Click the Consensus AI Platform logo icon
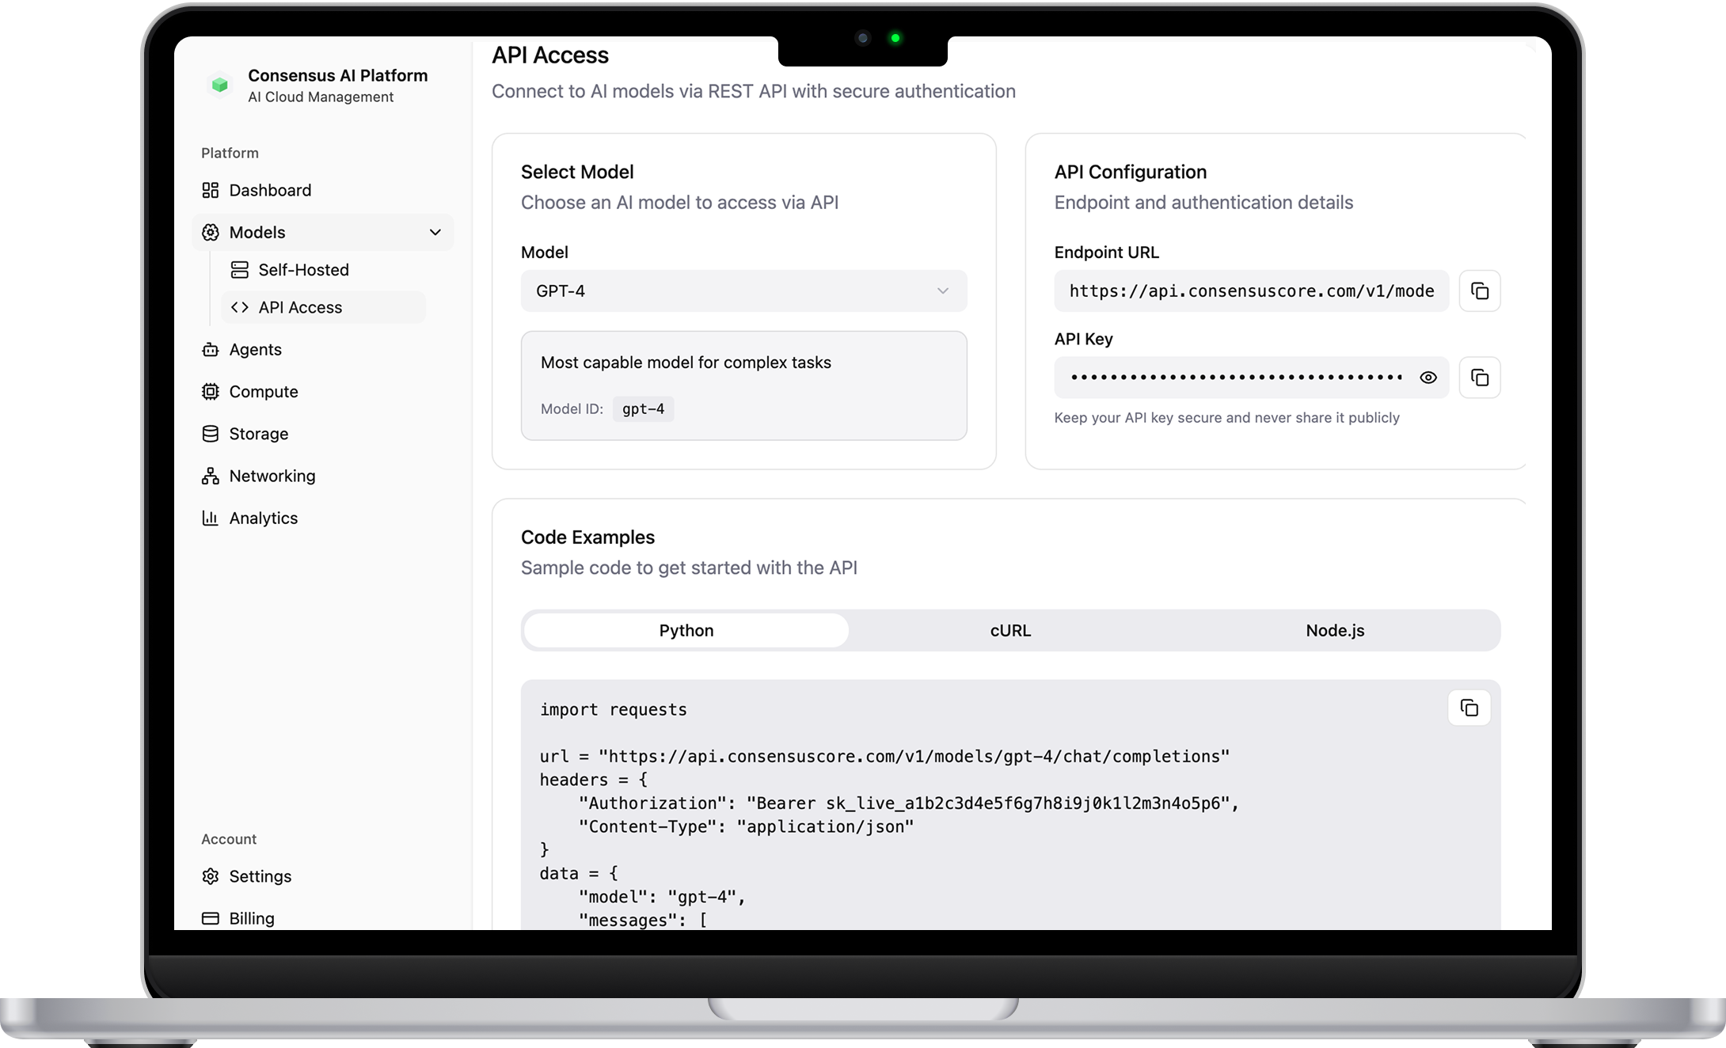1726x1048 pixels. click(x=219, y=85)
